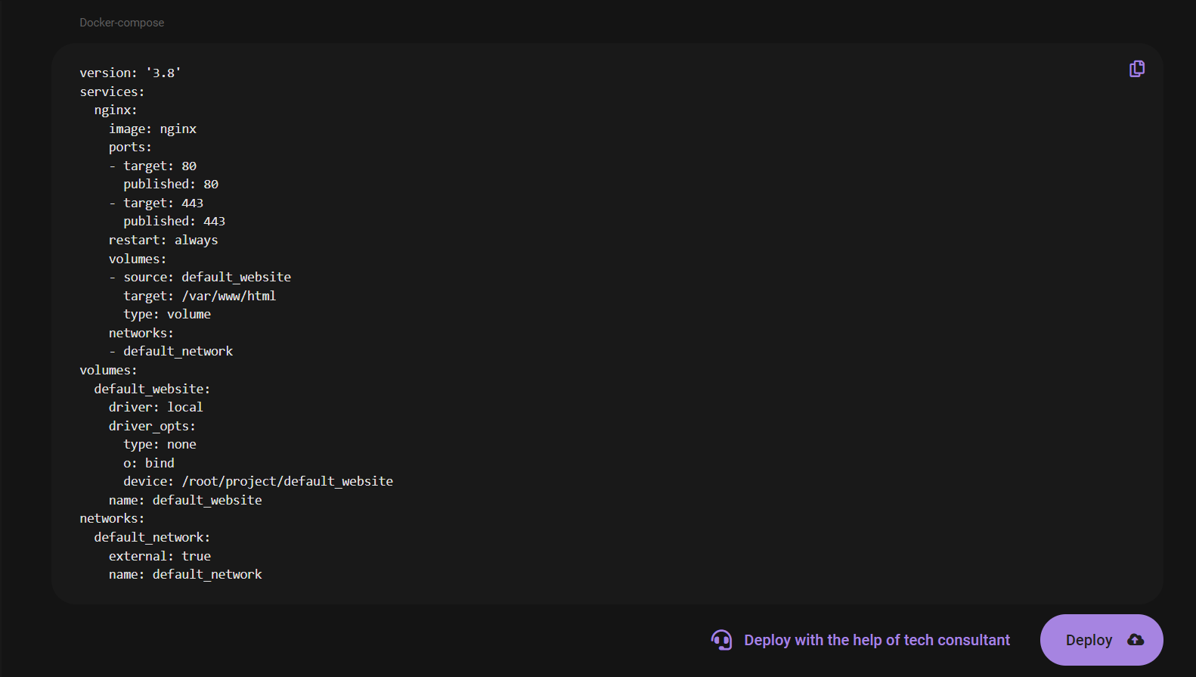Screen dimensions: 1196x677
Task: Click the device: /root/project/default_website line
Action: tap(258, 481)
